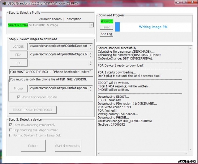Click the Detect button

point(33,146)
